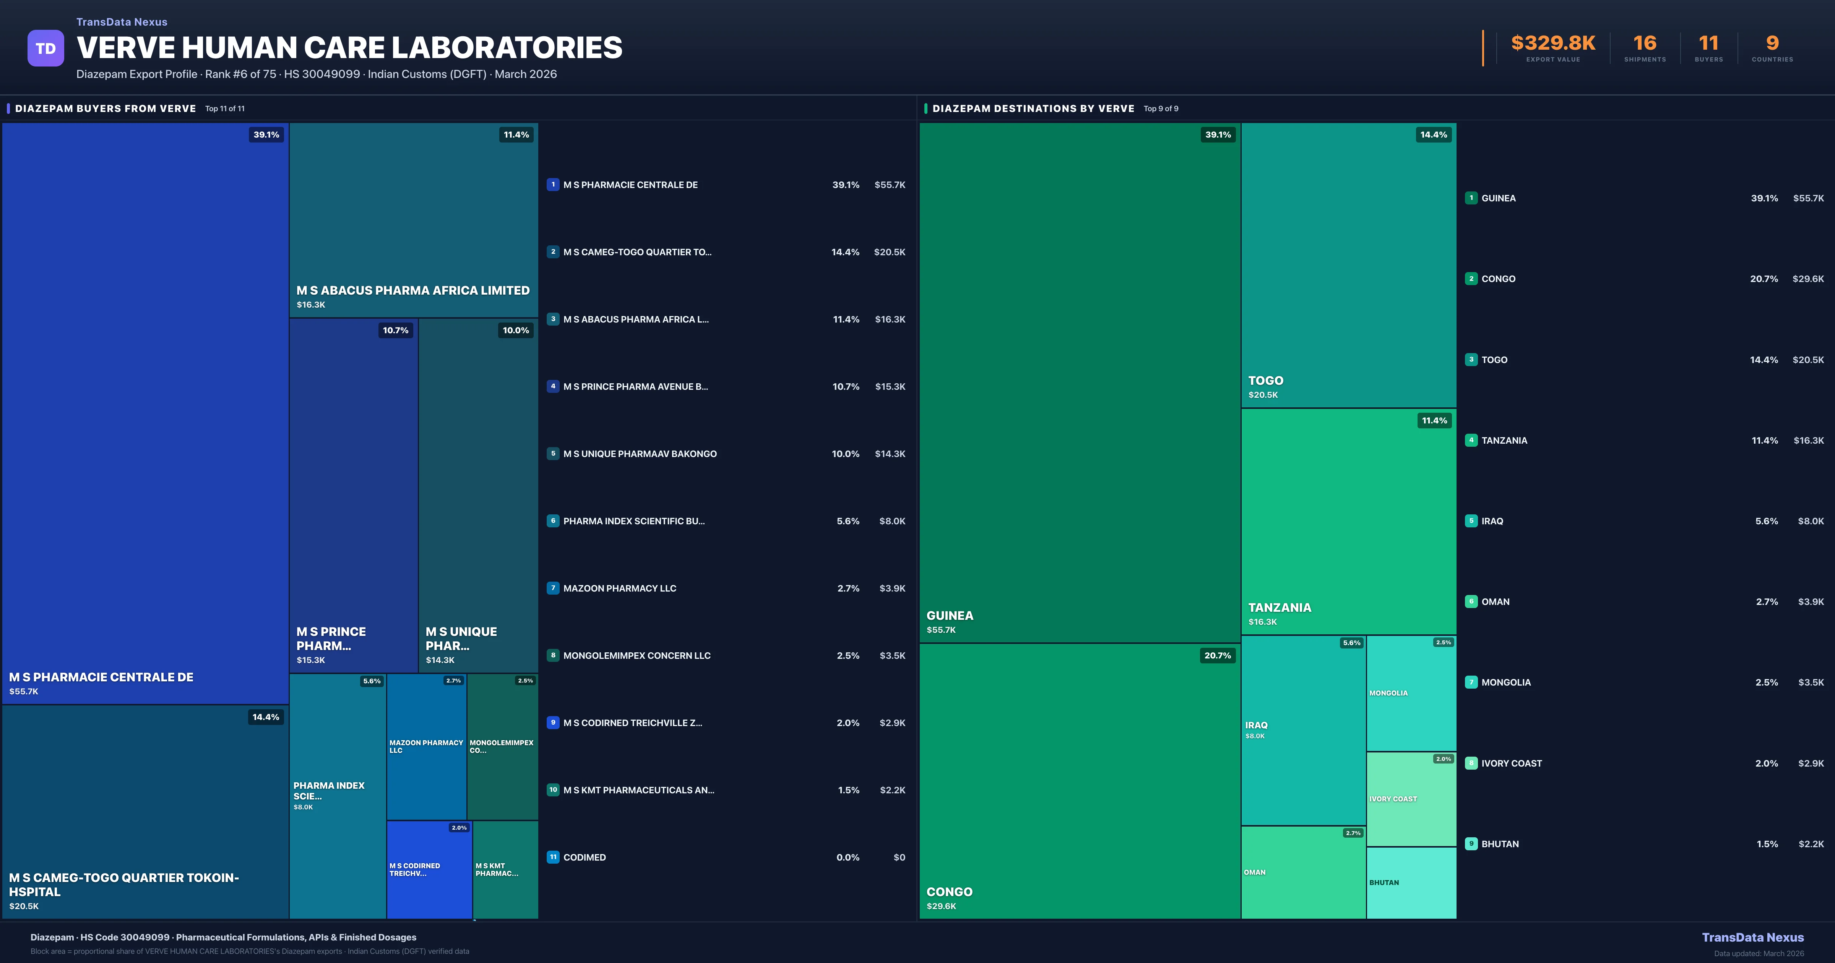Open the TransData Nexus footer link

click(1752, 937)
